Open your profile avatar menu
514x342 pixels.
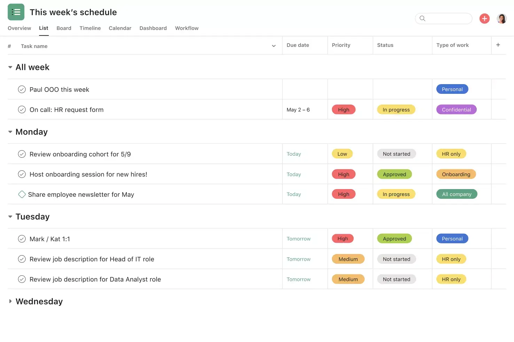(502, 18)
